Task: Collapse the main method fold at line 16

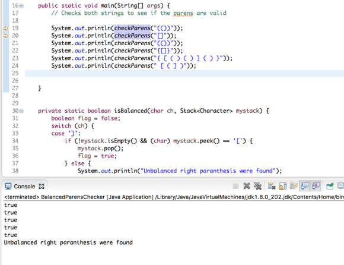Action: (x=21, y=6)
